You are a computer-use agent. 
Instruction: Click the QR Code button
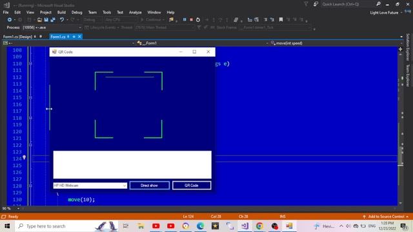click(192, 186)
